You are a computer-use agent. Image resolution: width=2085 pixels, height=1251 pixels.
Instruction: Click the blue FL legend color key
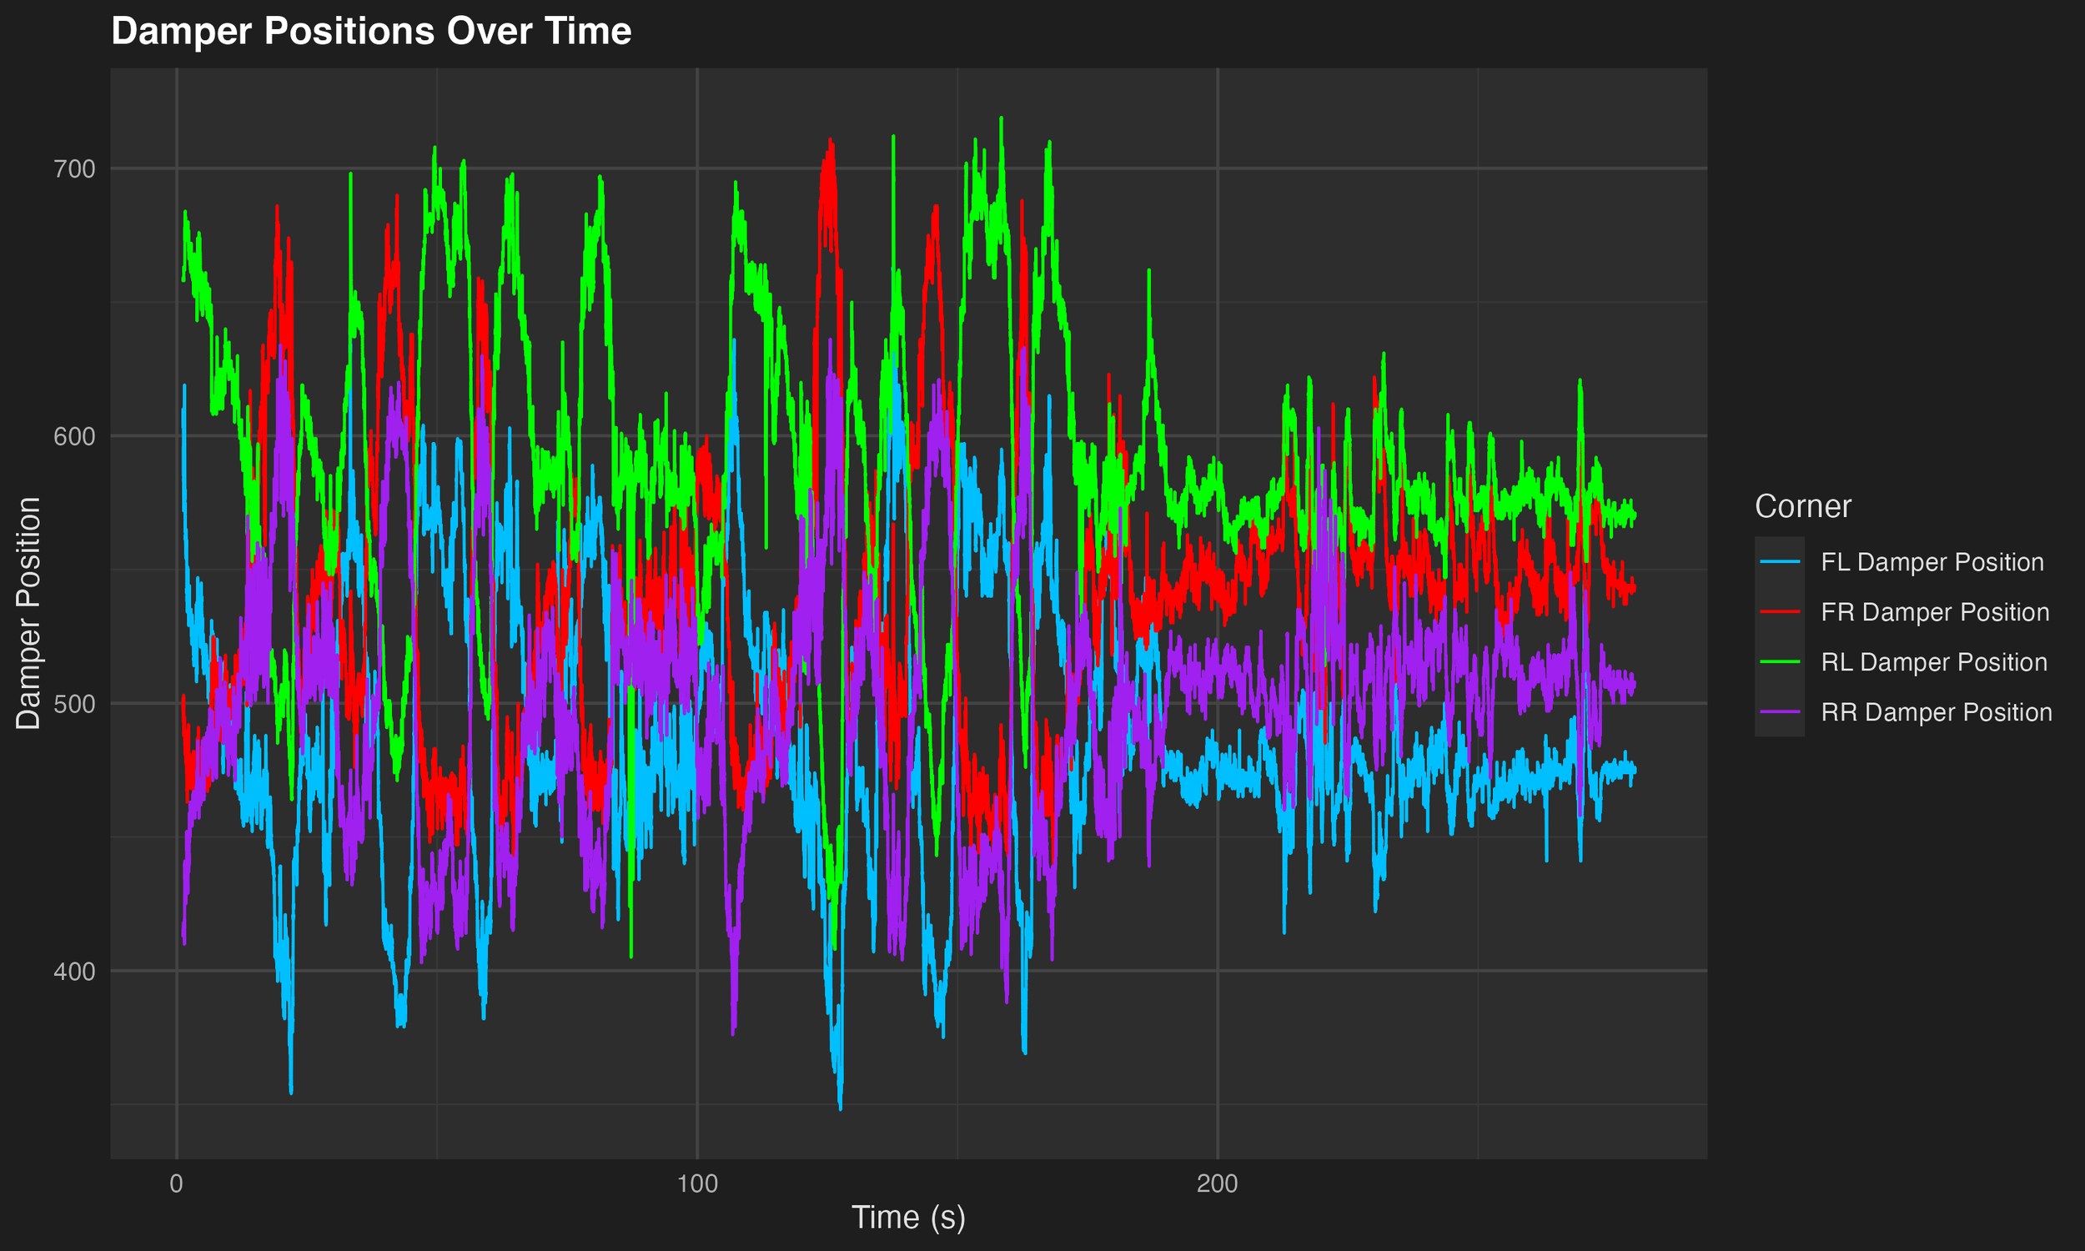pyautogui.click(x=1780, y=561)
